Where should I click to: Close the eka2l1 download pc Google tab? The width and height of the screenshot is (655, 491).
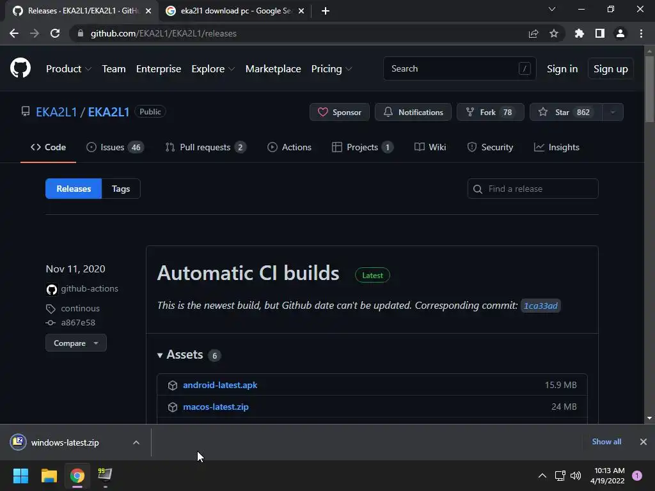(301, 11)
